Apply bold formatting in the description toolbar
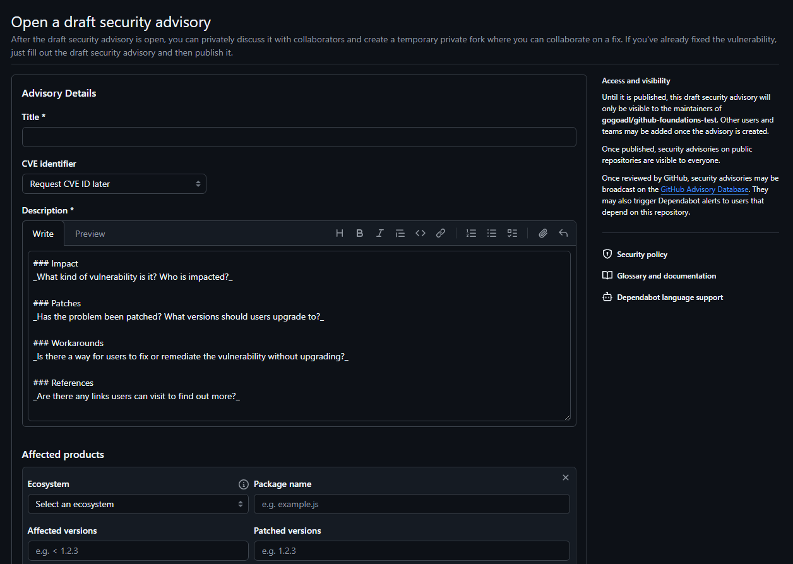The image size is (793, 564). (360, 233)
